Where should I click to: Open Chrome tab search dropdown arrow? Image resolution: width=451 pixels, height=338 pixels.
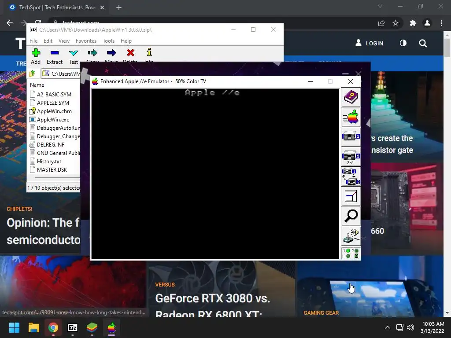380,6
